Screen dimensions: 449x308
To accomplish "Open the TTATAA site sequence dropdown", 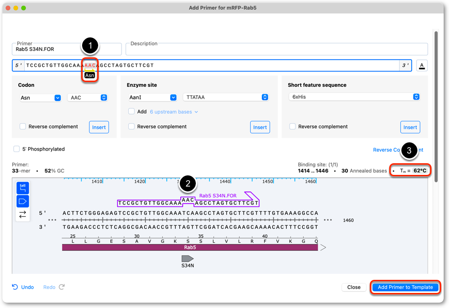I will (x=225, y=97).
